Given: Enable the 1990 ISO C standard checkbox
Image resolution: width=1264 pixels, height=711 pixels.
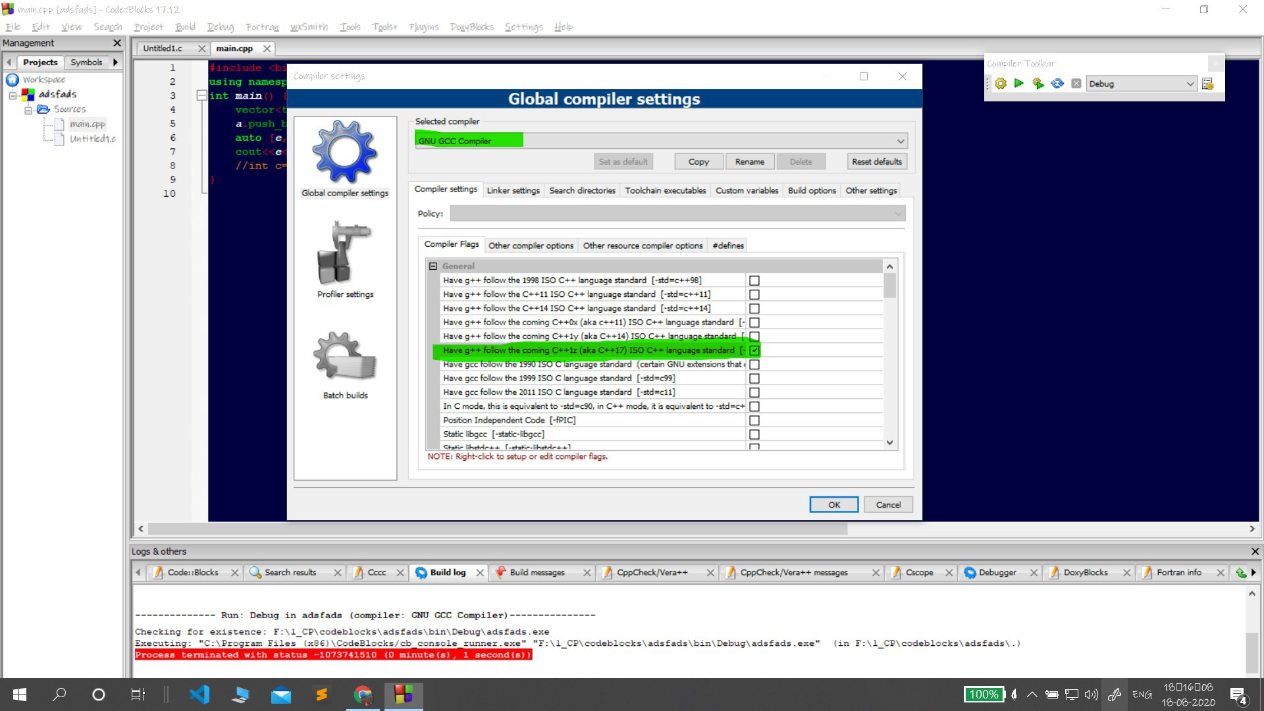Looking at the screenshot, I should click(754, 365).
